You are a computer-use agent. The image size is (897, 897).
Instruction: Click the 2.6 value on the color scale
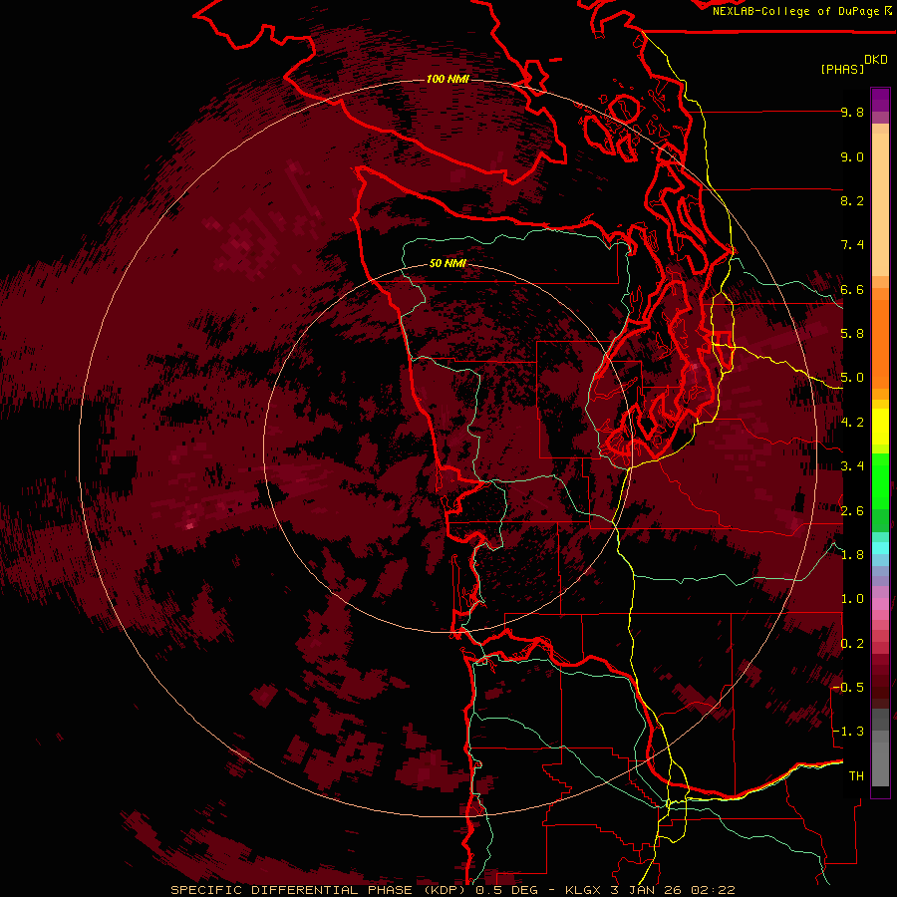852,511
